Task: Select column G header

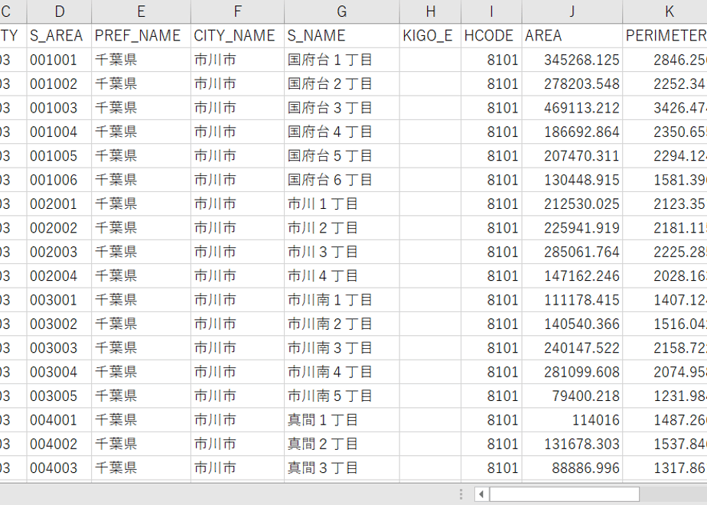Action: 342,11
